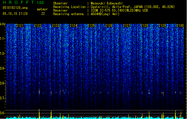The height and width of the screenshot is (119, 187).
Task: Click the date stamp 05.10.19 21:20
Action: point(15,14)
